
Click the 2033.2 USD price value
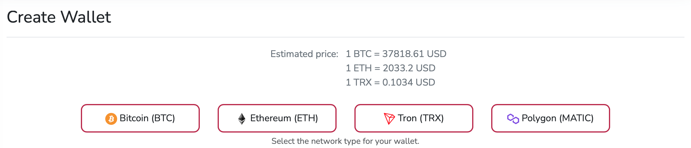tap(409, 68)
